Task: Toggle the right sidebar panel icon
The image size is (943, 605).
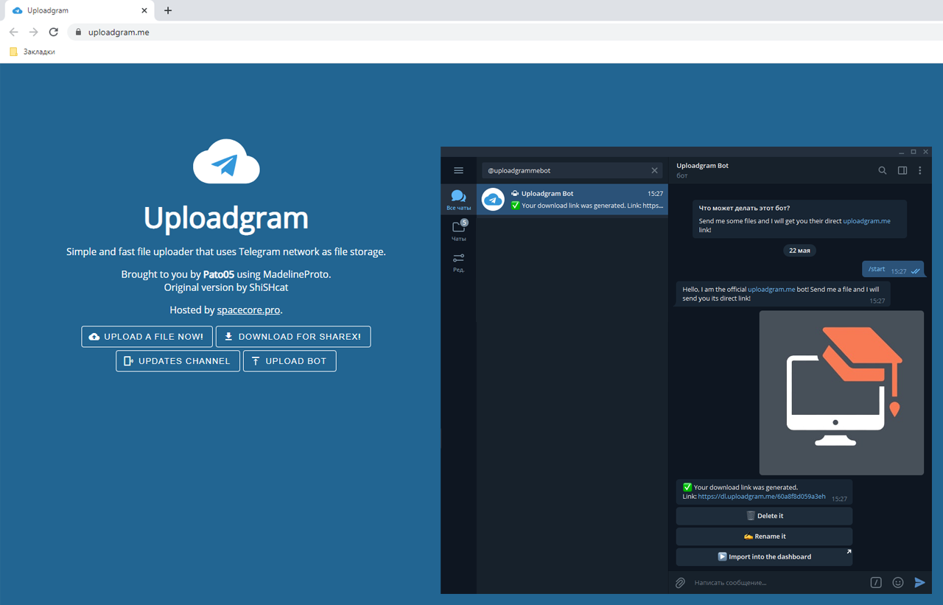Action: coord(902,170)
